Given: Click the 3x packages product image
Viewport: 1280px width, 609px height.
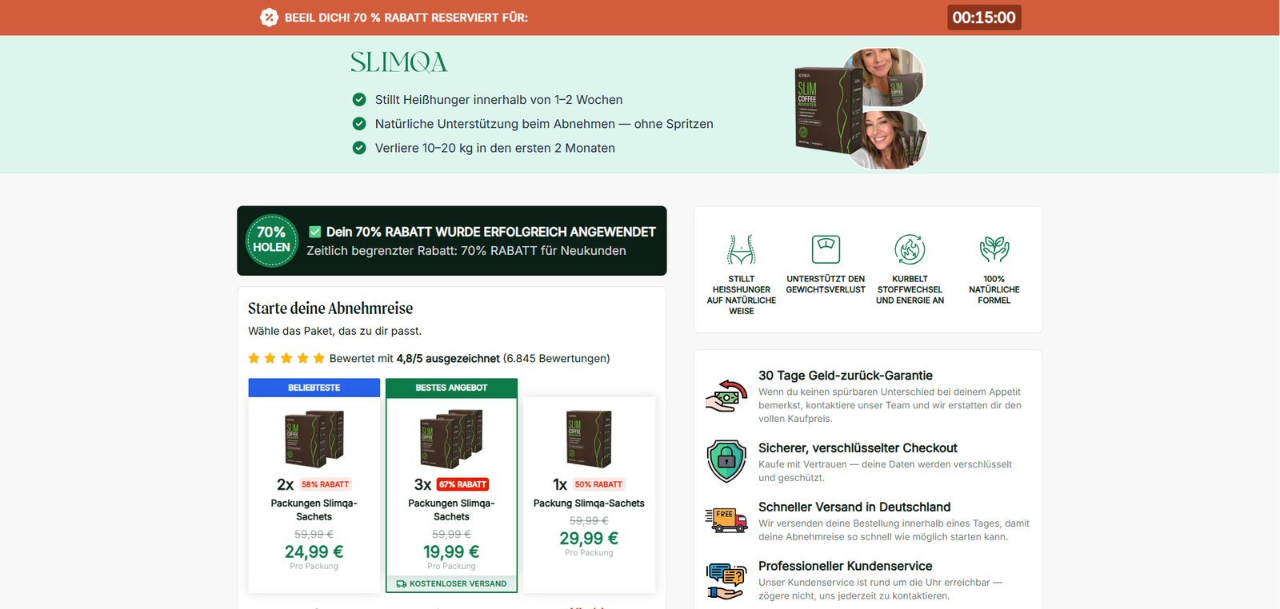Looking at the screenshot, I should coord(451,439).
